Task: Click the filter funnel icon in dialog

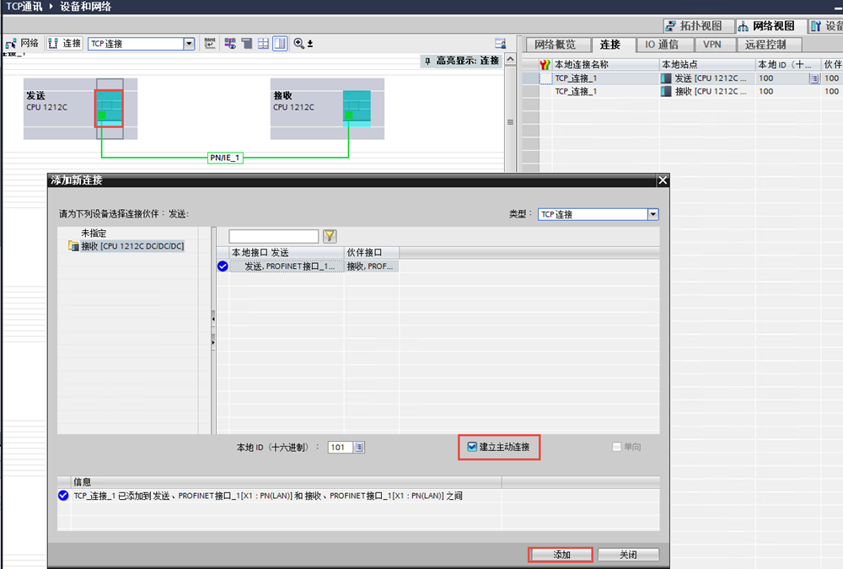Action: 330,236
